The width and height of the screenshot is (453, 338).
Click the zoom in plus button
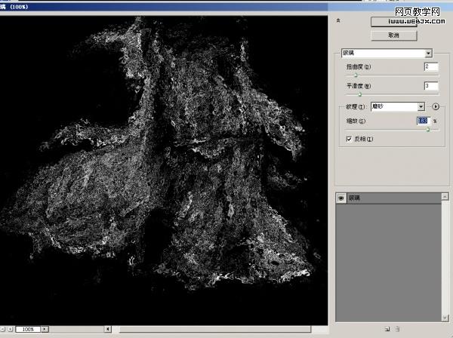(11, 330)
